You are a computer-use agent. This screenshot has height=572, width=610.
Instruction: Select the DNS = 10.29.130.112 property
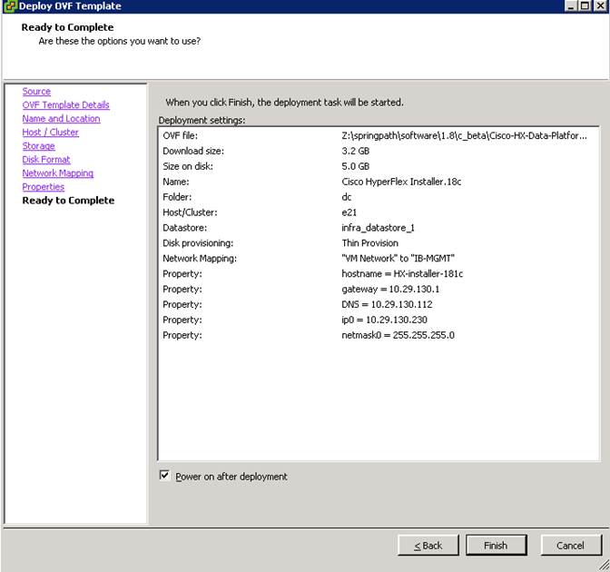tap(387, 304)
